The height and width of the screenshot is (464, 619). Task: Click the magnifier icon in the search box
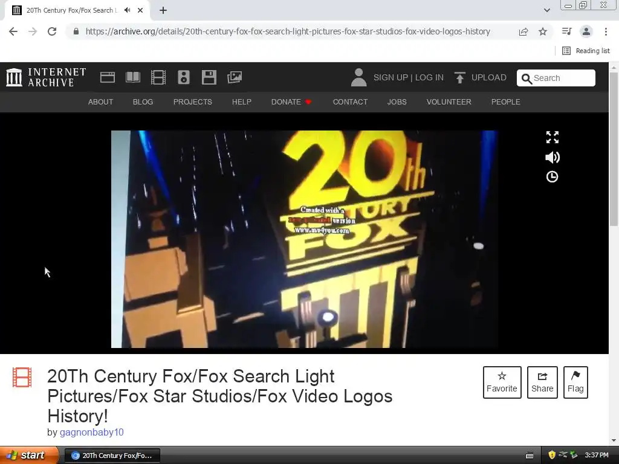527,79
